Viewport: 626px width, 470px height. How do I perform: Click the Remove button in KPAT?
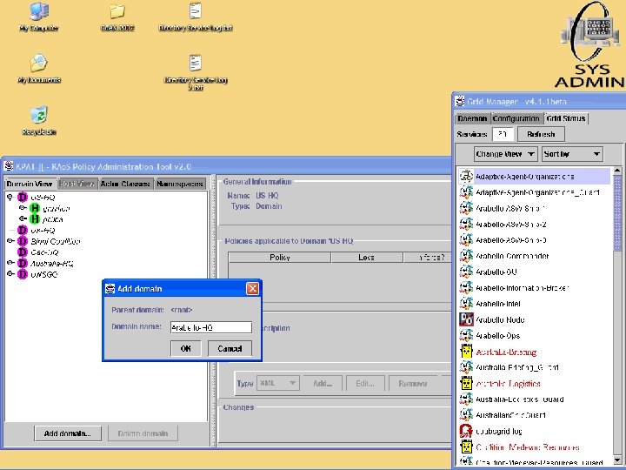413,383
